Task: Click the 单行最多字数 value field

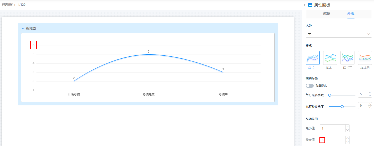Action: coord(363,94)
